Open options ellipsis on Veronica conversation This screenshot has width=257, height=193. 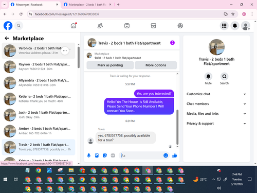tap(65, 50)
